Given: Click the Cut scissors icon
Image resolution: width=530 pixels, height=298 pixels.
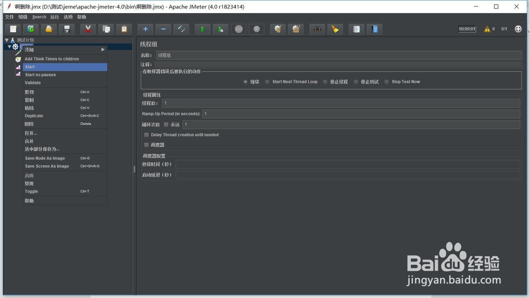Looking at the screenshot, I should pyautogui.click(x=88, y=29).
